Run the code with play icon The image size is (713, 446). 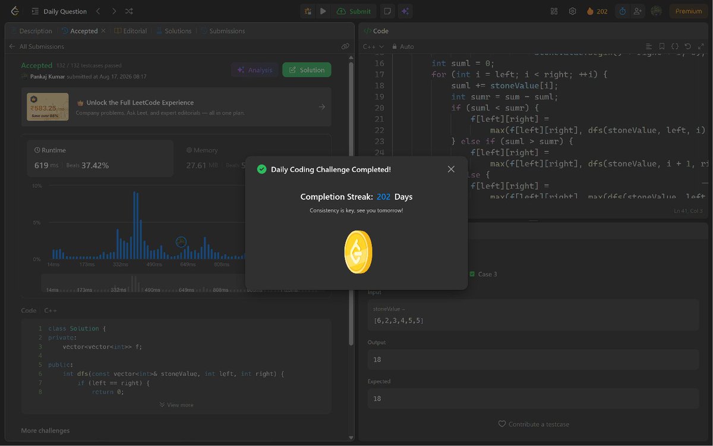click(x=323, y=11)
